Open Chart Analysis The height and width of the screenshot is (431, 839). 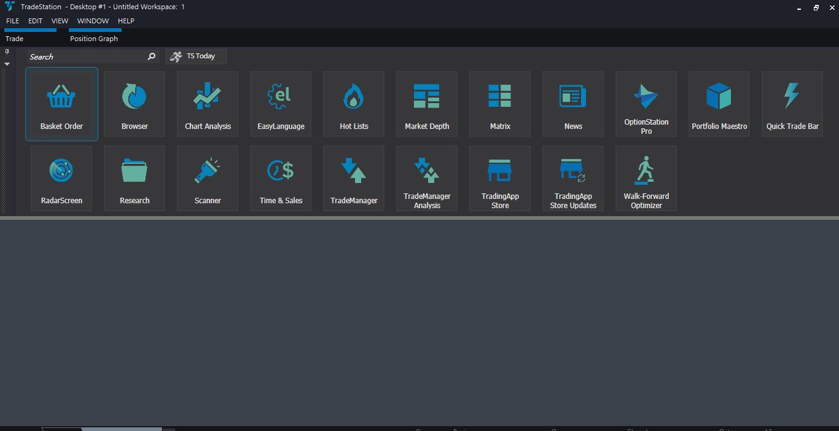point(208,104)
